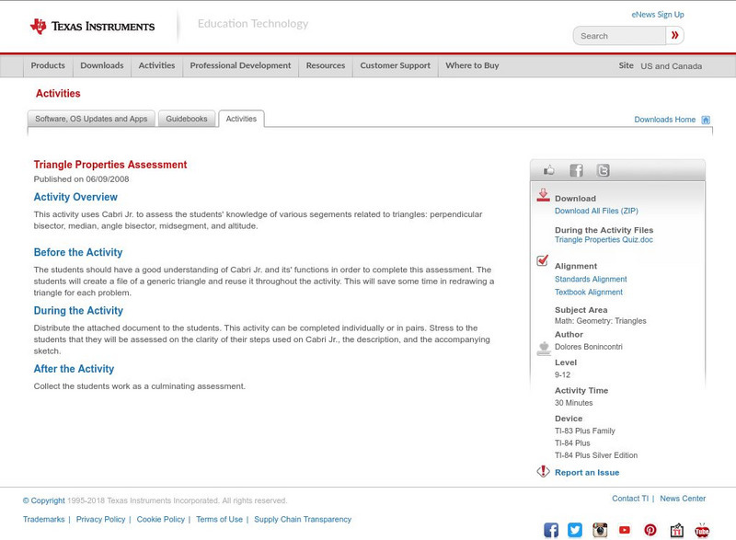Open the Cookie Policy link
736x540 pixels.
click(x=160, y=520)
